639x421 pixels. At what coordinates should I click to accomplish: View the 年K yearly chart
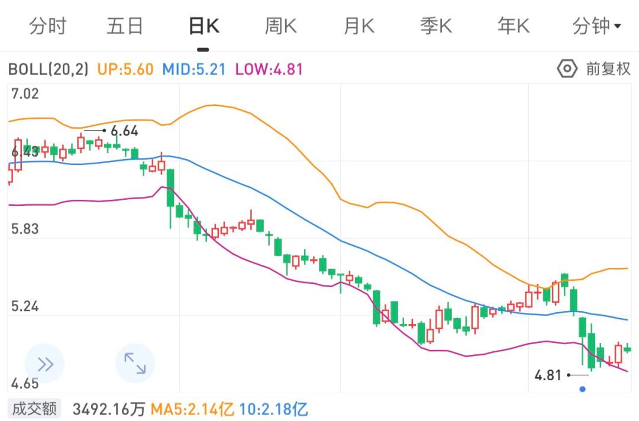(x=513, y=27)
